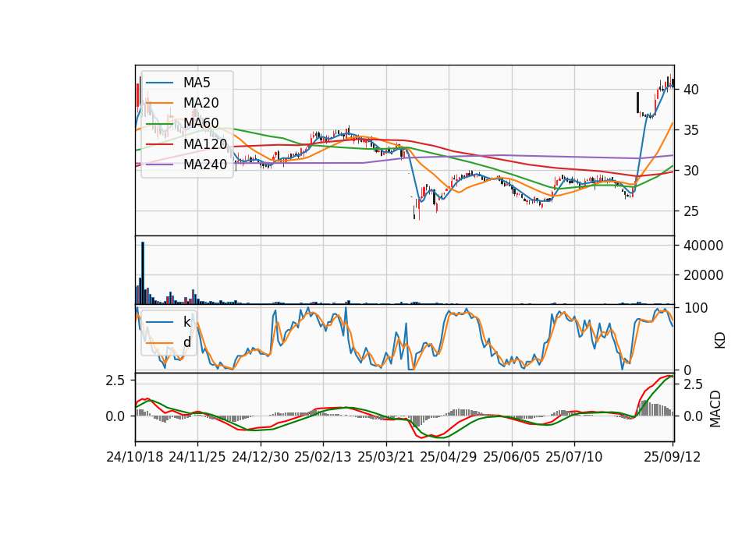Image resolution: width=749 pixels, height=538 pixels.
Task: Click the left MACD axis value 2.5
Action: [115, 380]
